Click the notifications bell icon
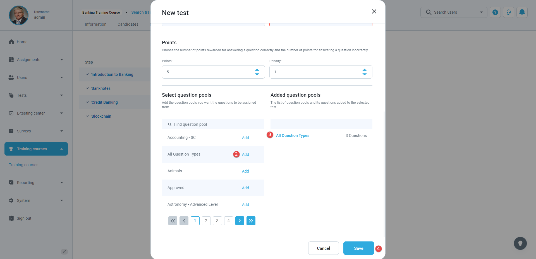Image resolution: width=536 pixels, height=259 pixels. [522, 12]
